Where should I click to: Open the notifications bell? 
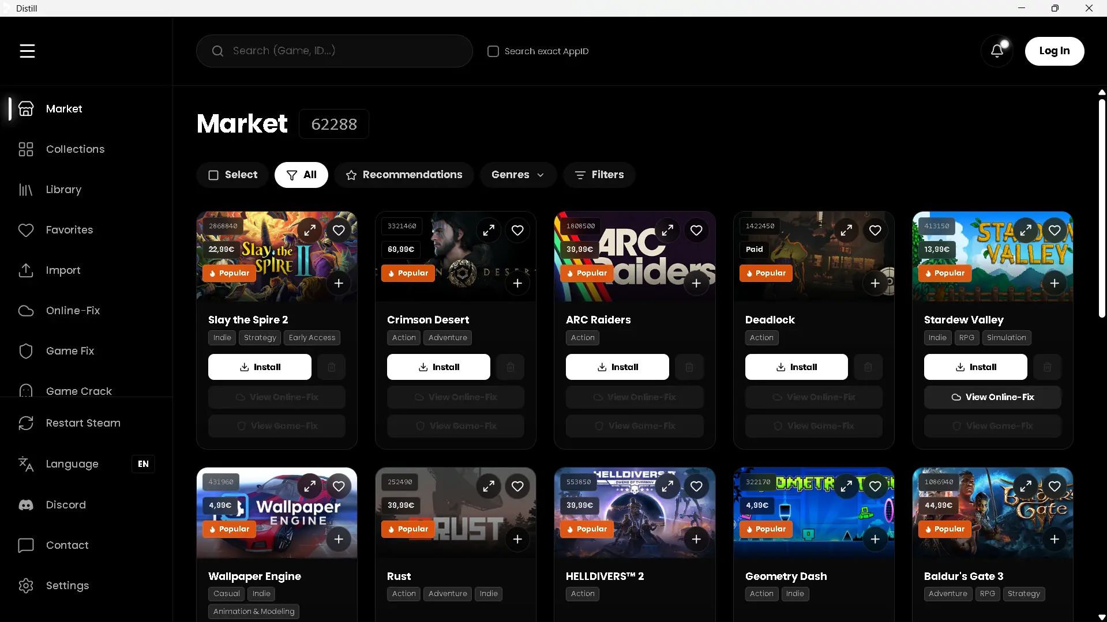coord(997,51)
